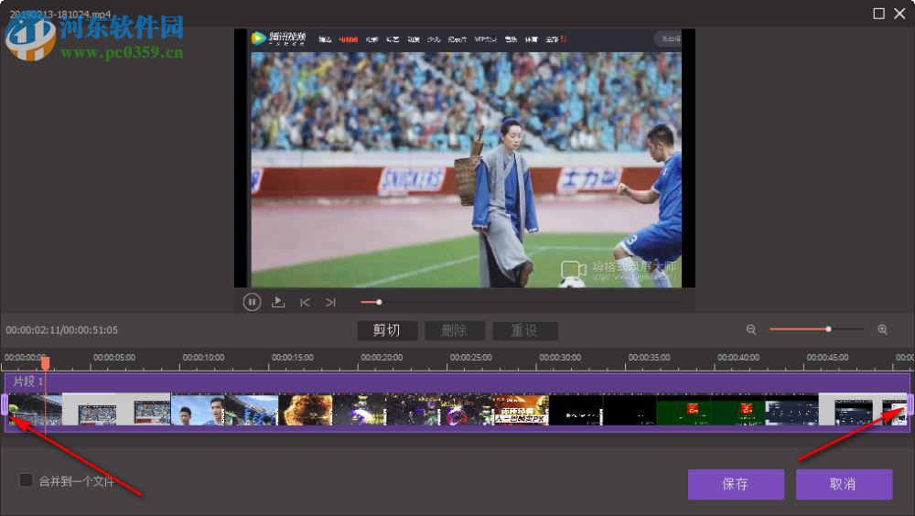Click the 00:00:20:00 mark on timeline ruler
The image size is (915, 516).
(382, 358)
